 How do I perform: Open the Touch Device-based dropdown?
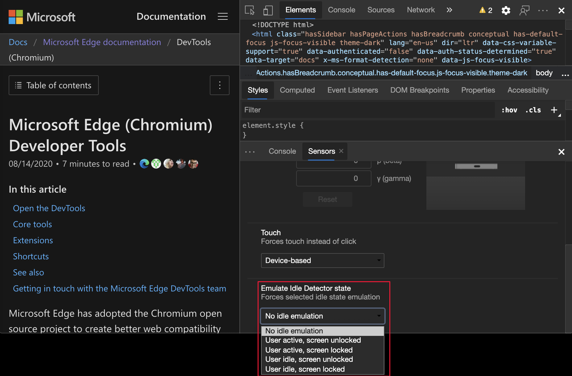(x=322, y=261)
